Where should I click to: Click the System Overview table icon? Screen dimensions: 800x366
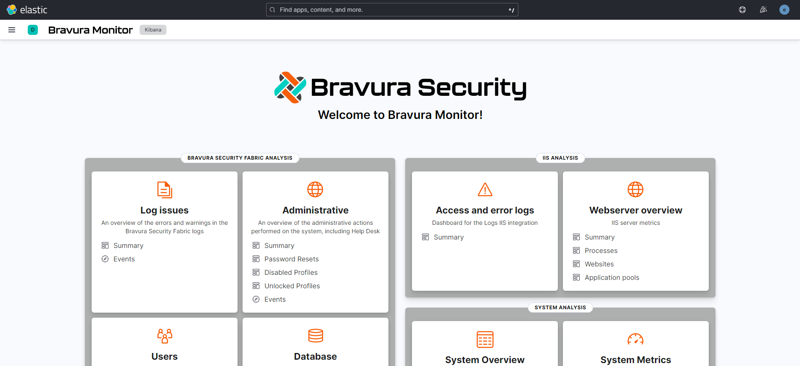click(485, 339)
